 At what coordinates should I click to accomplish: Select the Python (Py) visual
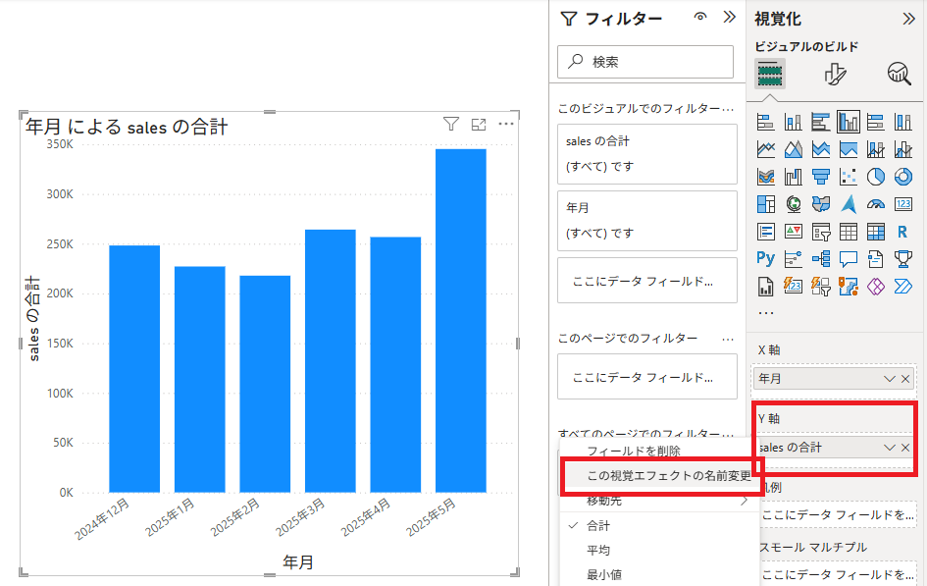(765, 259)
